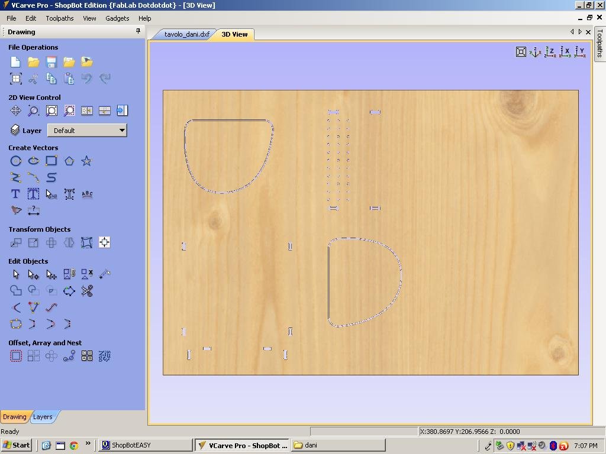Screen dimensions: 606x454
Task: Open the Windows Start menu
Action: click(16, 445)
